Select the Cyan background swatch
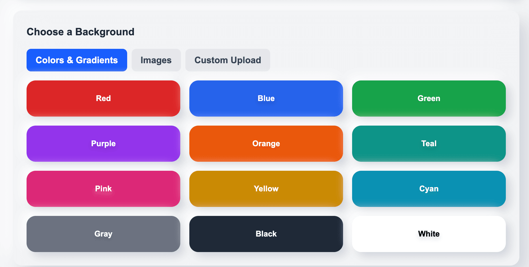The width and height of the screenshot is (529, 267). coord(429,189)
